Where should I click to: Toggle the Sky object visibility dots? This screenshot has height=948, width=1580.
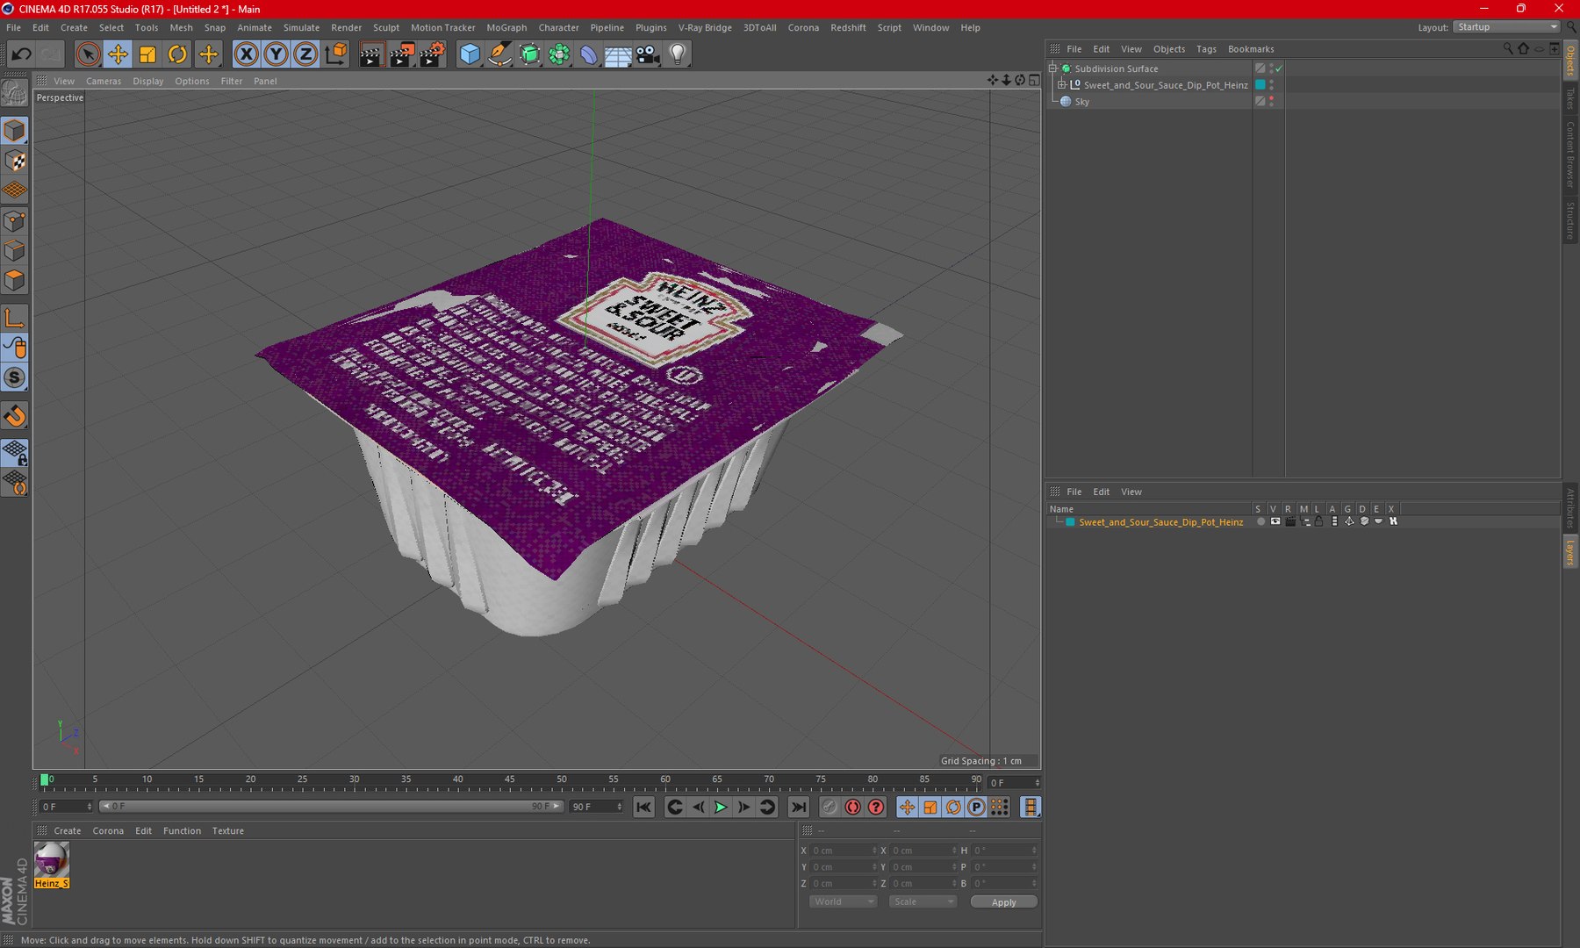point(1271,102)
